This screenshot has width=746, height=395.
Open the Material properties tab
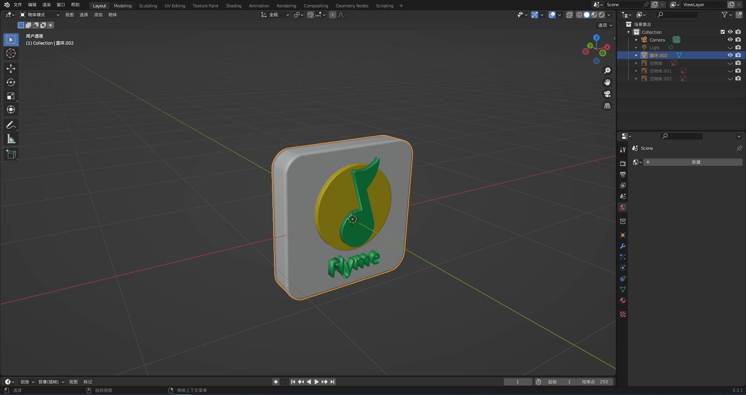(623, 300)
